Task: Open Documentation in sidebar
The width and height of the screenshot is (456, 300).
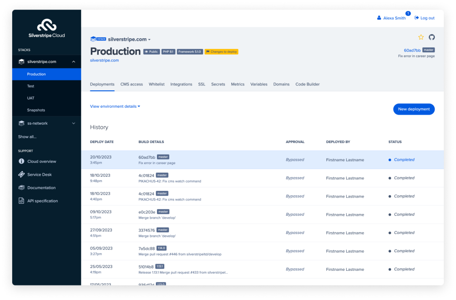Action: (x=41, y=188)
